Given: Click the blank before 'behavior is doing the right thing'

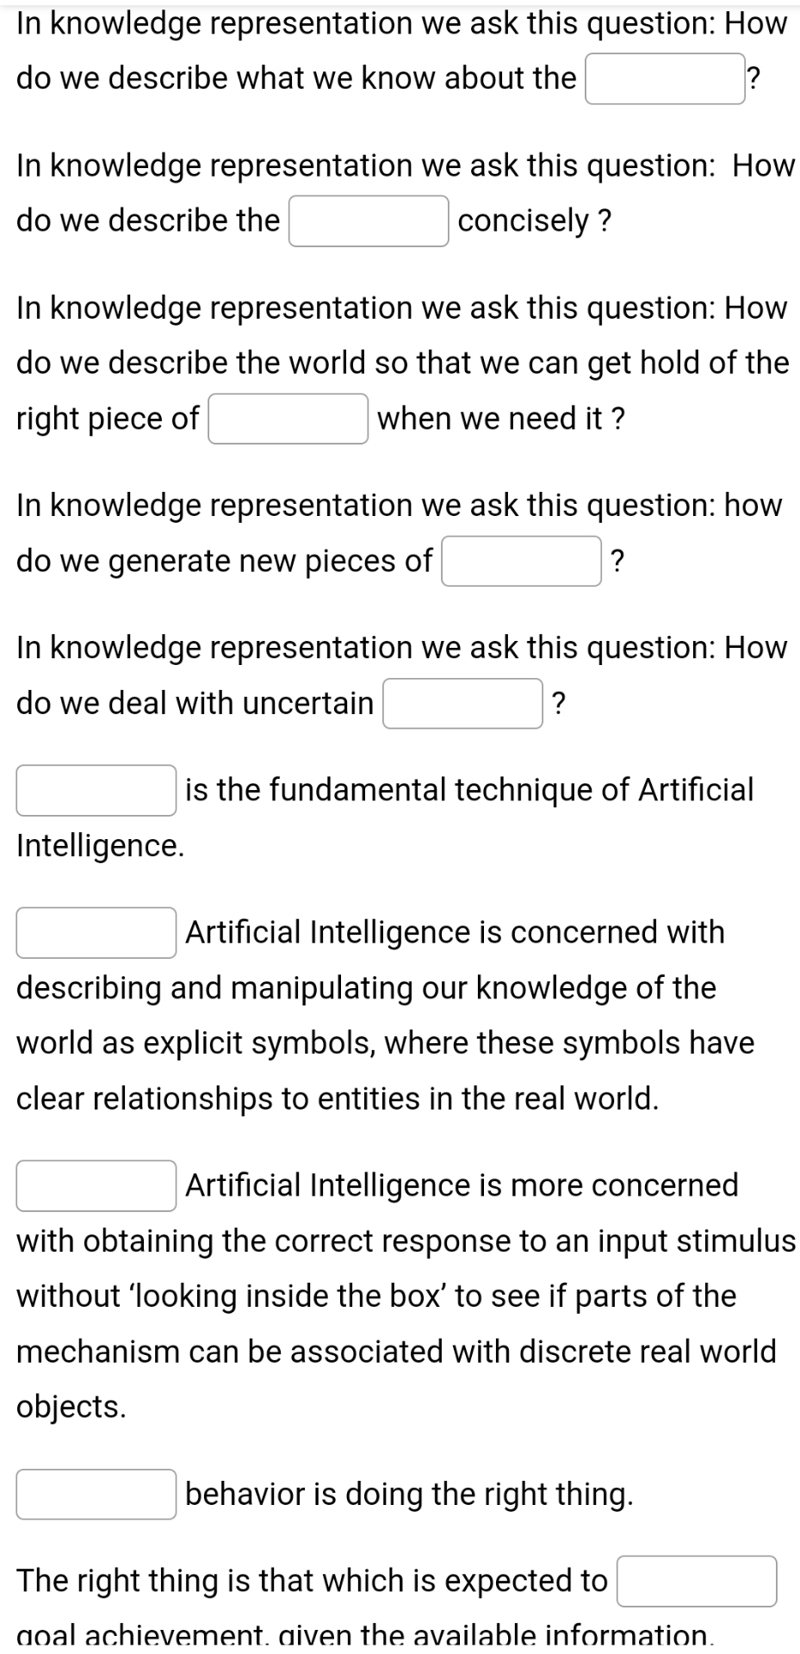Looking at the screenshot, I should point(96,1495).
